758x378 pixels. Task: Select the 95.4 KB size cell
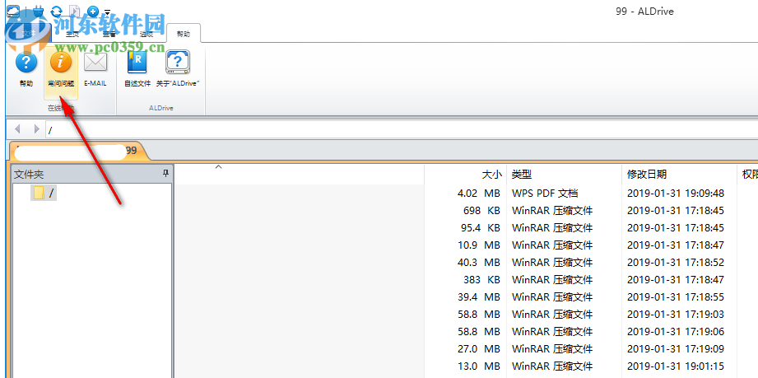pos(480,228)
